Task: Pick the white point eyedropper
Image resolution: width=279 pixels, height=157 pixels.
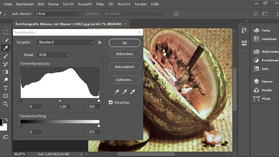Action: click(x=132, y=92)
